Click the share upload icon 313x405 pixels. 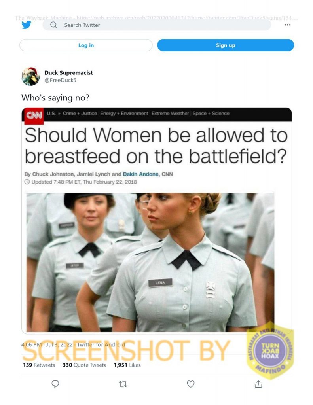258,384
